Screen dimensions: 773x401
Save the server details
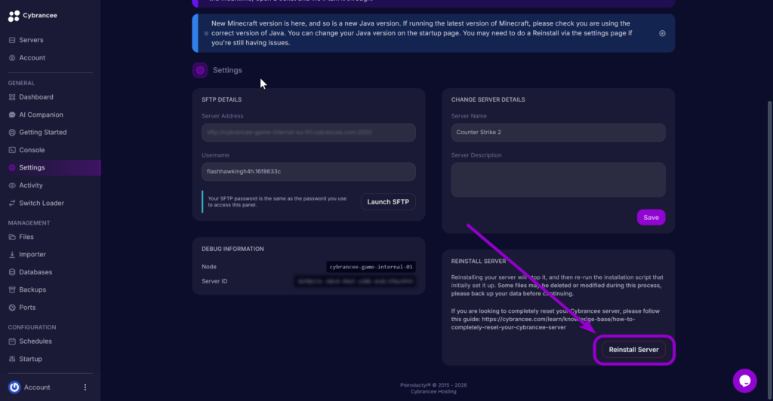pos(651,218)
